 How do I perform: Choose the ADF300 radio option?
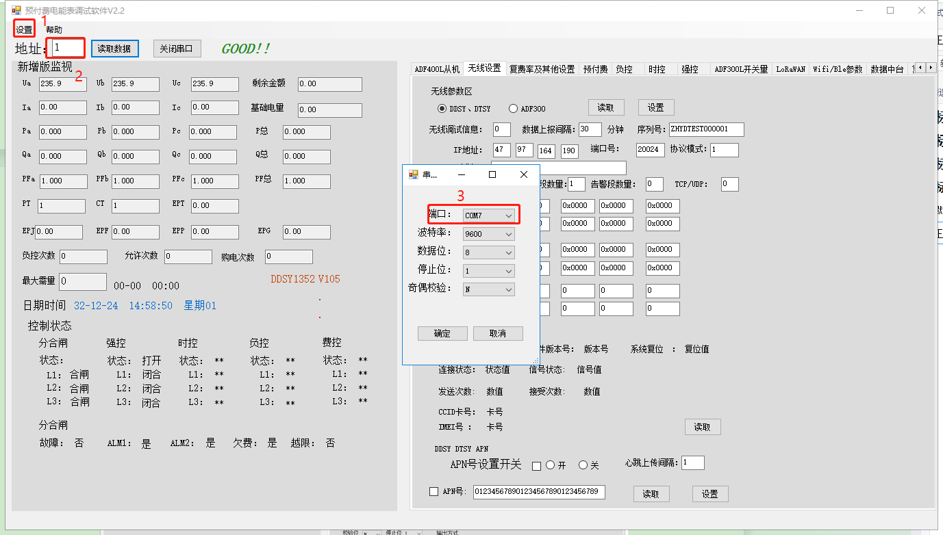pos(513,109)
